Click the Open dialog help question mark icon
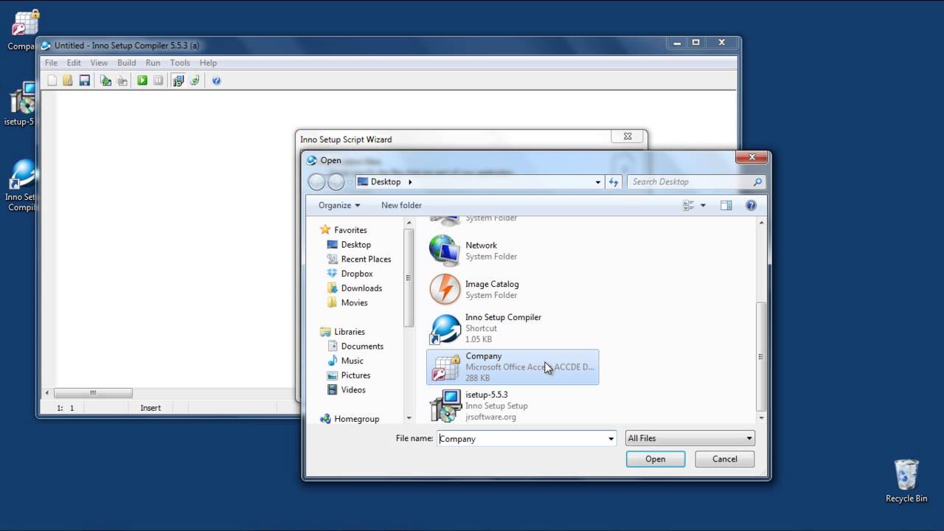Image resolution: width=944 pixels, height=531 pixels. click(x=751, y=205)
